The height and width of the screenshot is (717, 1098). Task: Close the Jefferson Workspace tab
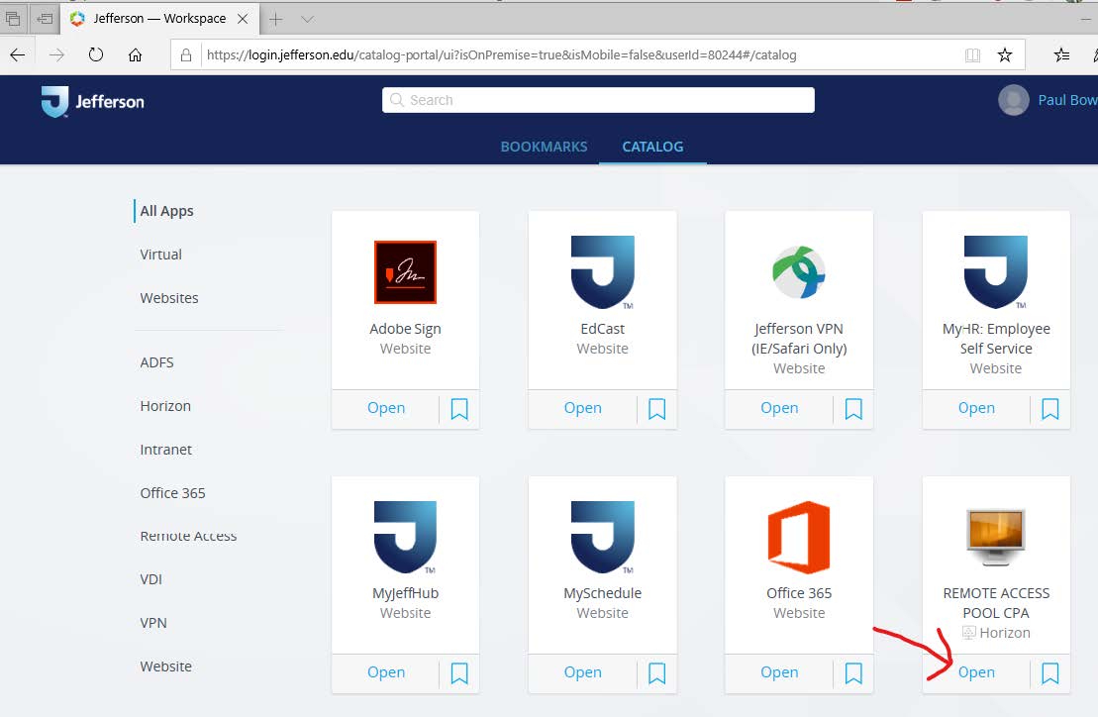click(243, 19)
